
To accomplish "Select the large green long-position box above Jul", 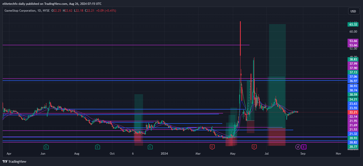I will tap(277, 76).
